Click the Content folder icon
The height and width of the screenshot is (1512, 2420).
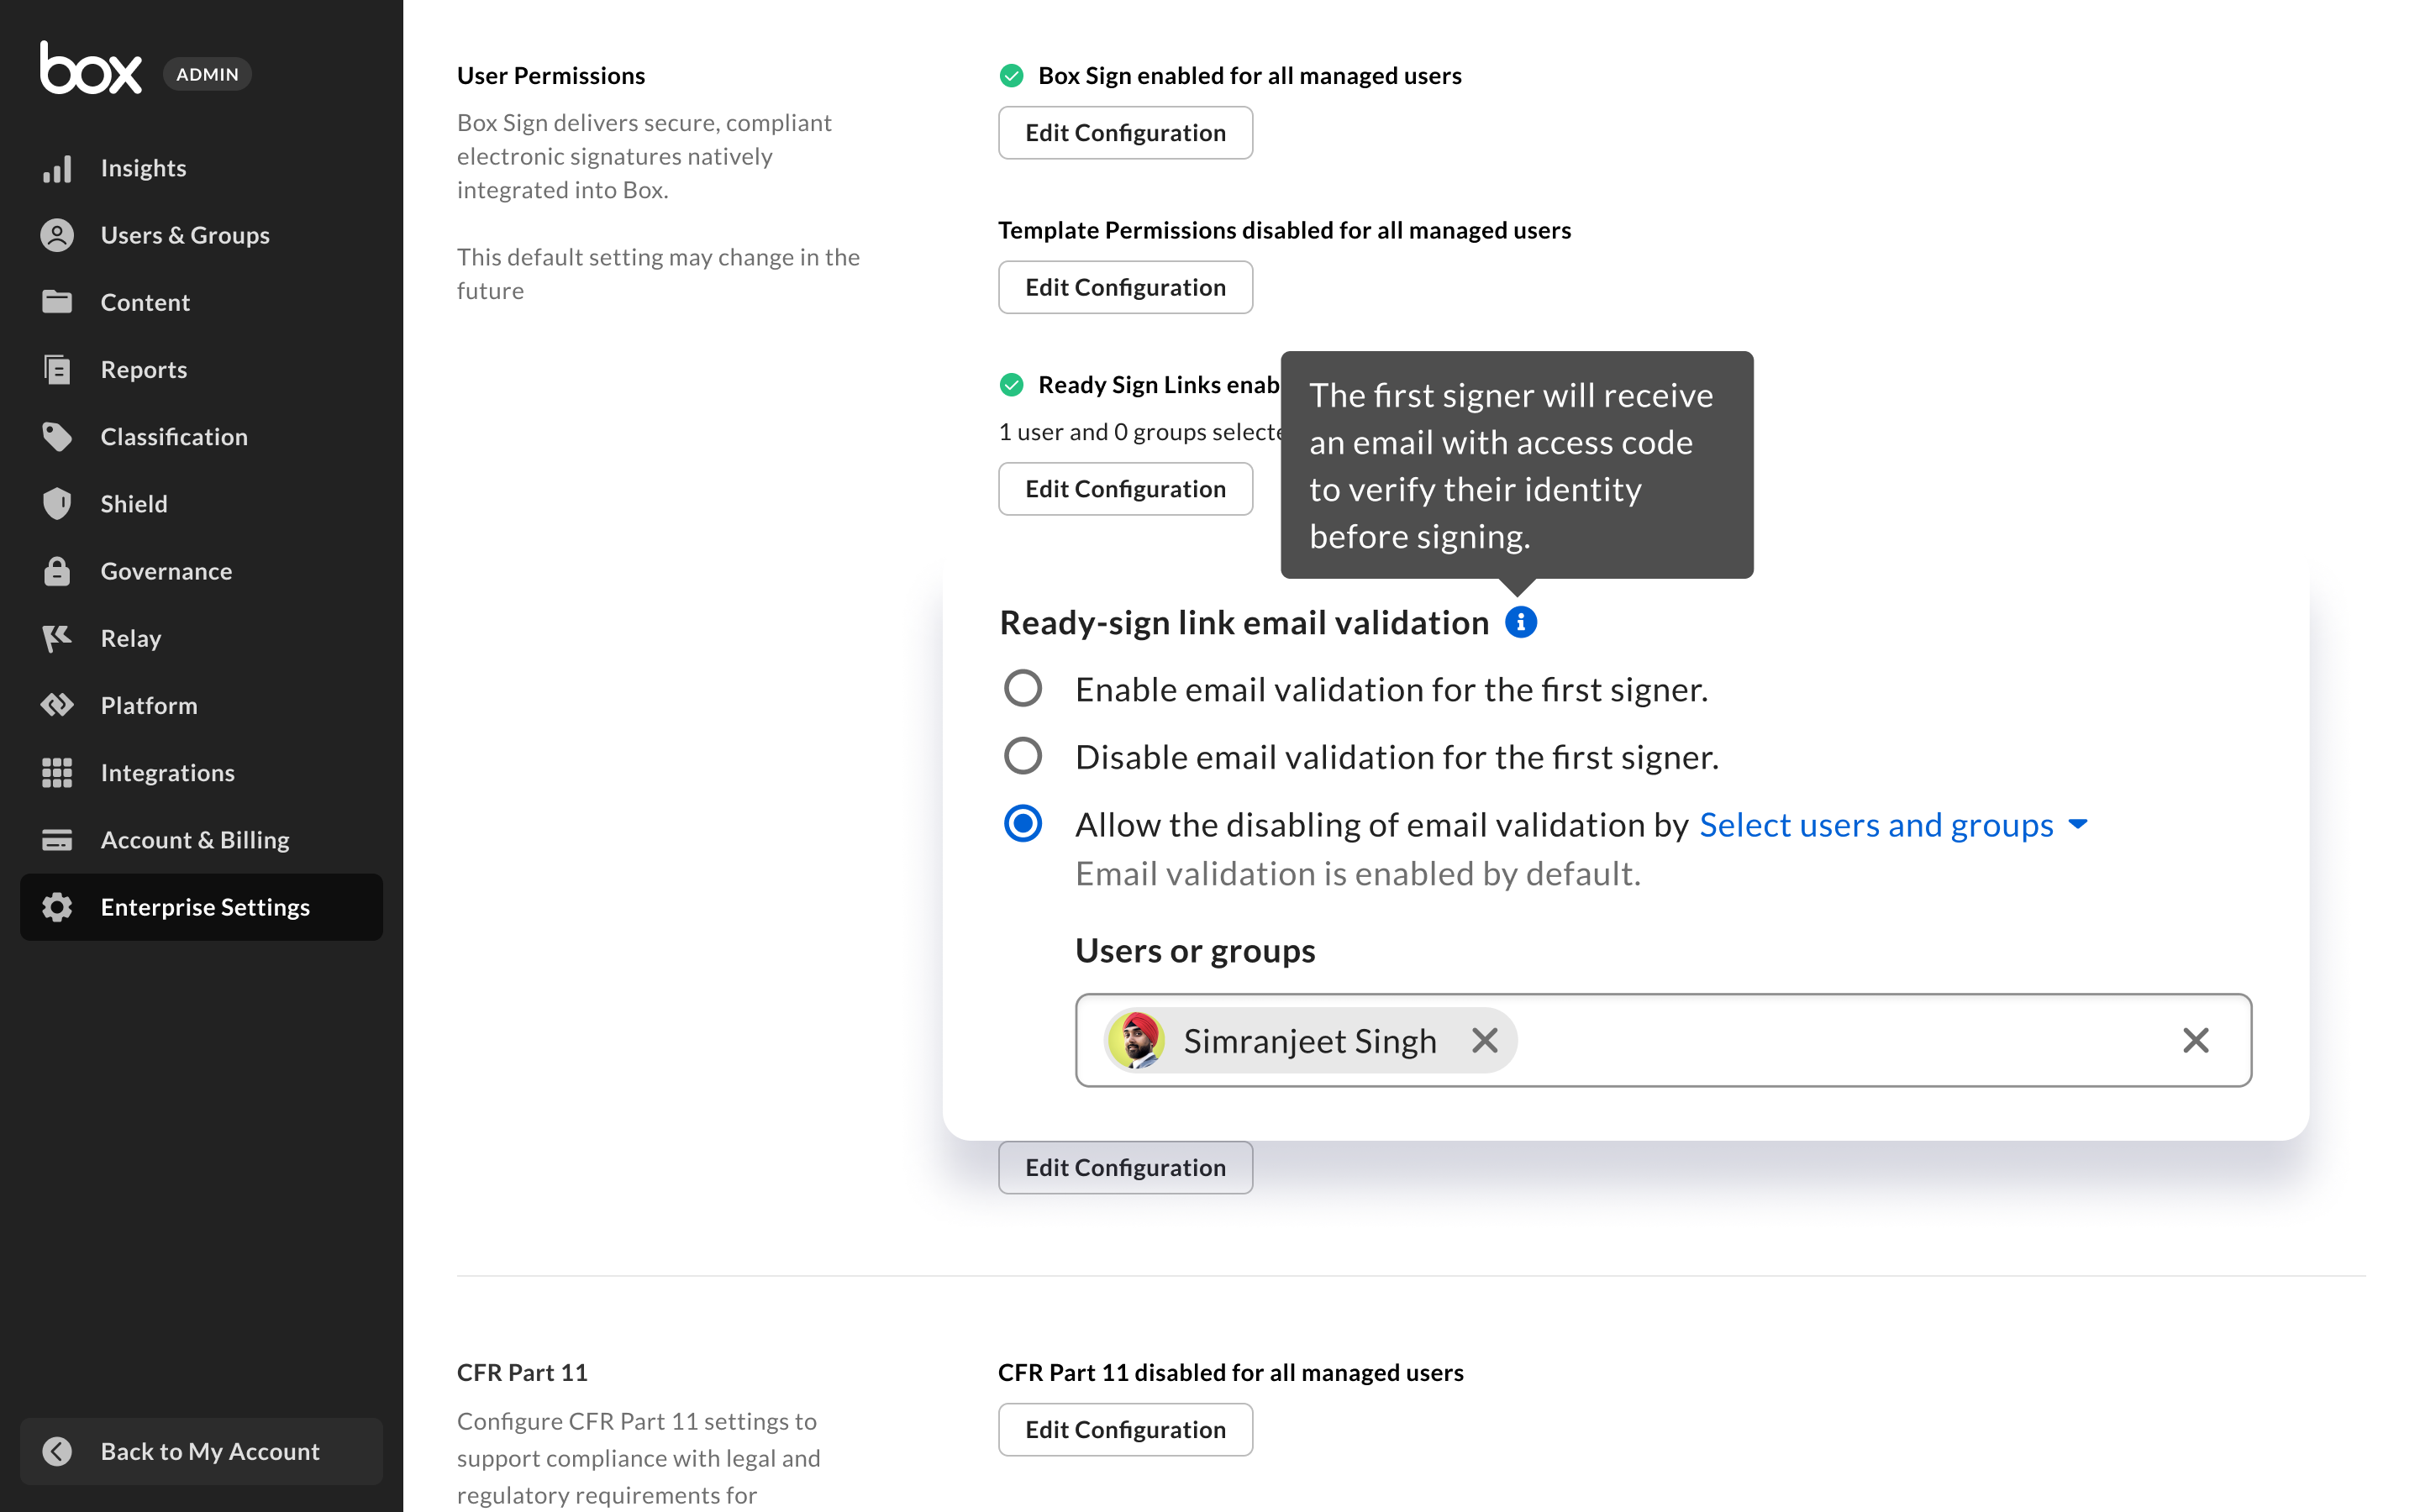tap(57, 302)
